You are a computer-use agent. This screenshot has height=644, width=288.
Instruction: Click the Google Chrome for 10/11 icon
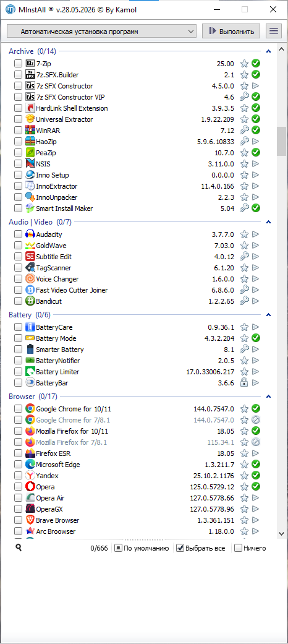coord(30,409)
